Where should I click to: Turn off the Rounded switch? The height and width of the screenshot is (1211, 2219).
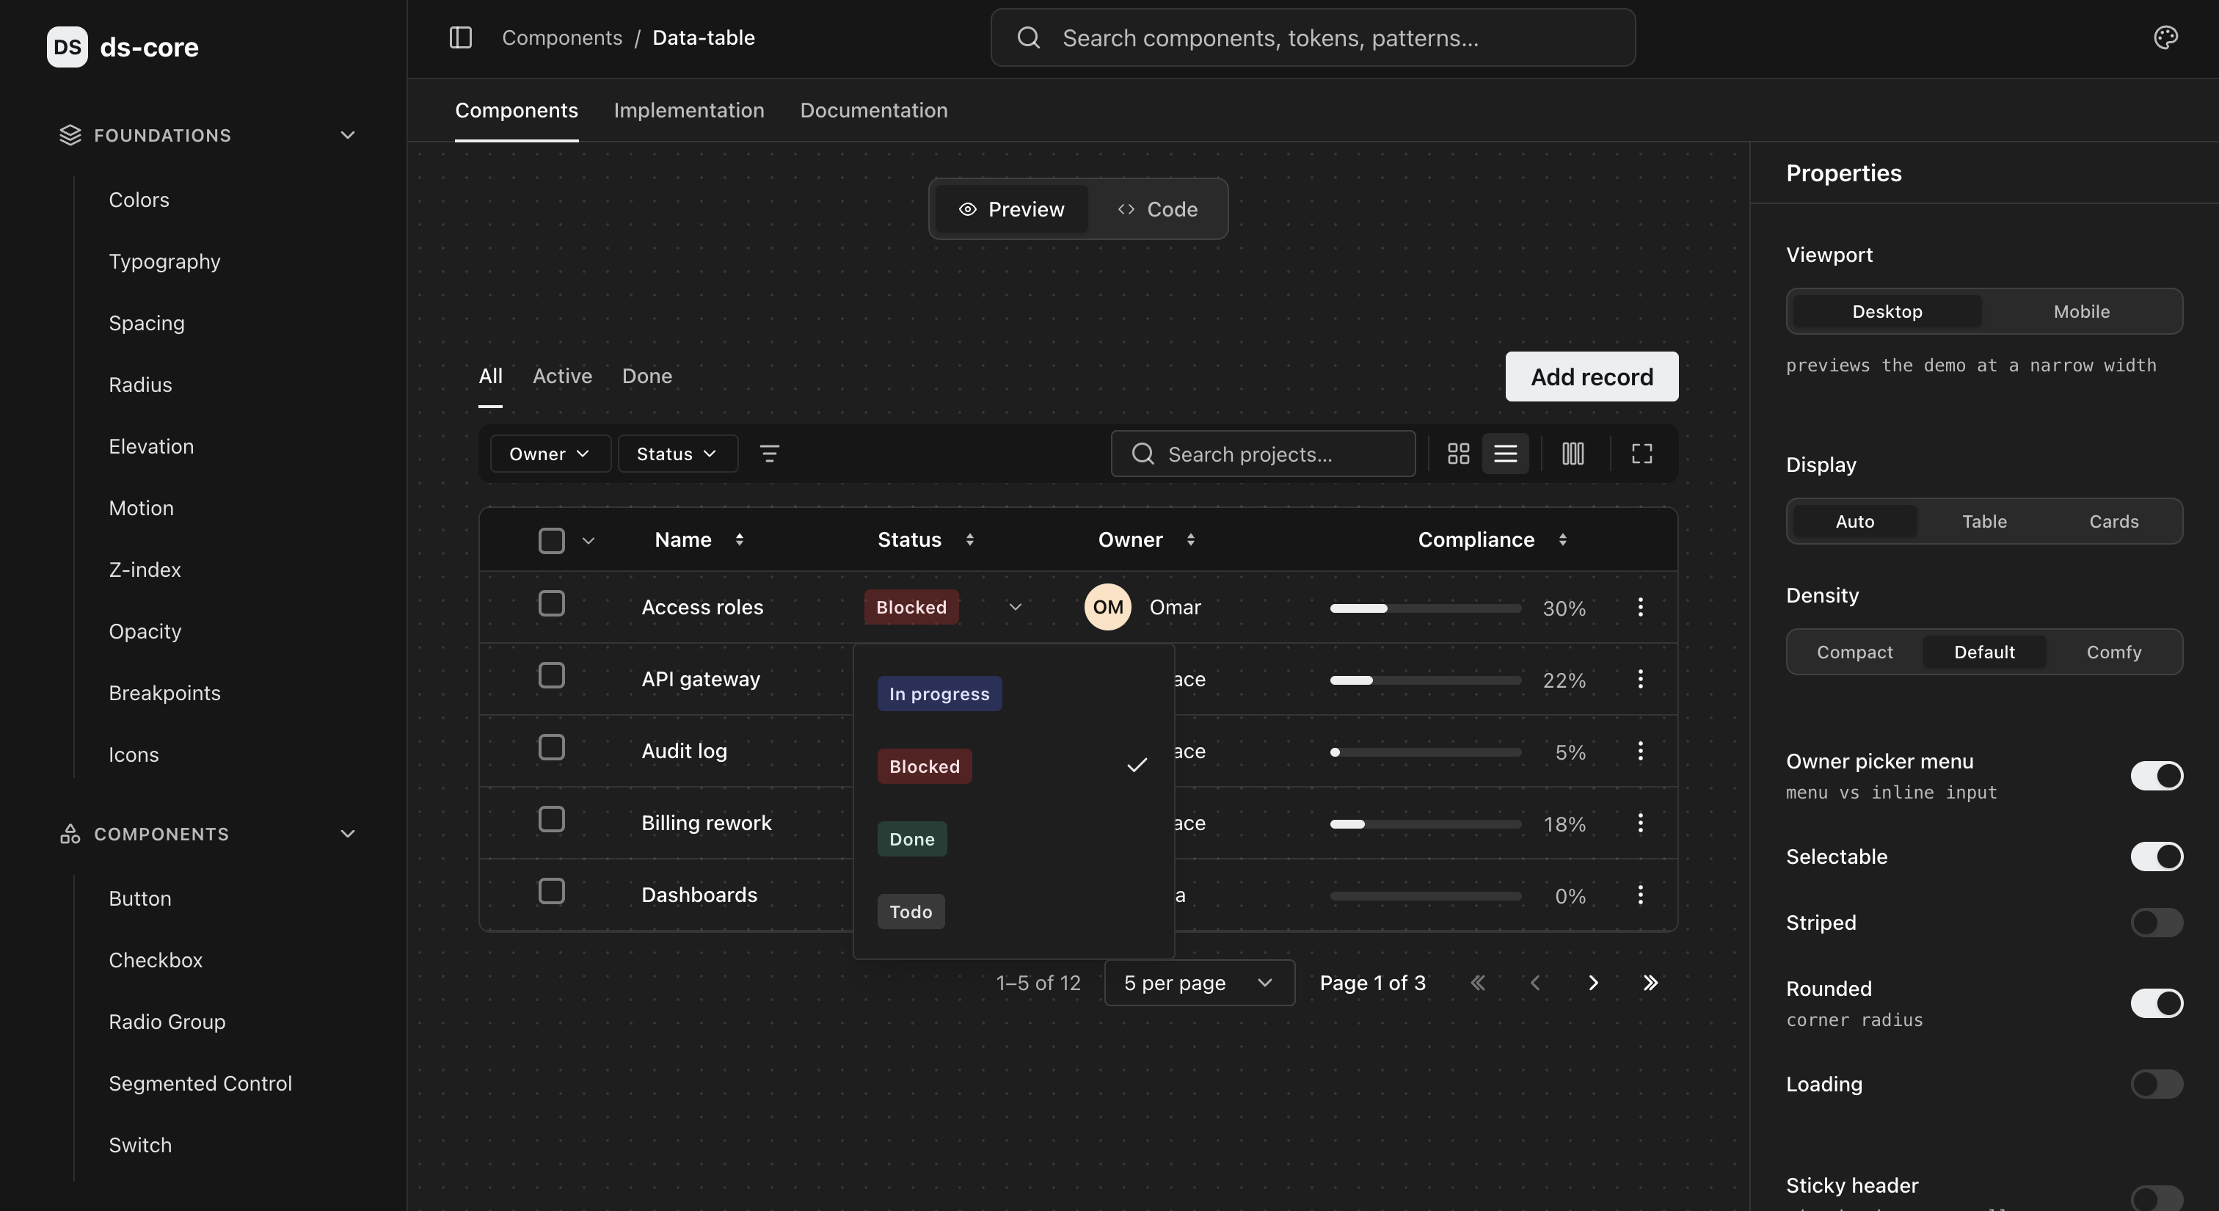pos(2157,1003)
